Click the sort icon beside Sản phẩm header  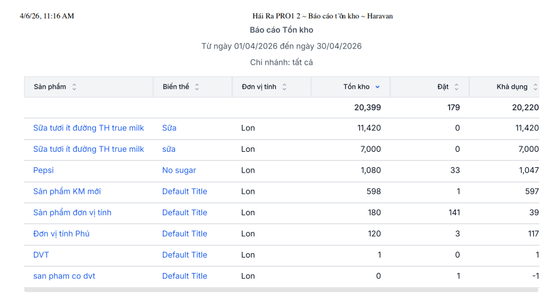[x=74, y=87]
